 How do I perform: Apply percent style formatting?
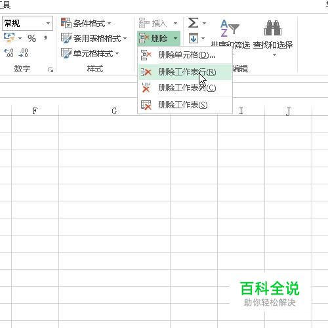tap(31, 39)
